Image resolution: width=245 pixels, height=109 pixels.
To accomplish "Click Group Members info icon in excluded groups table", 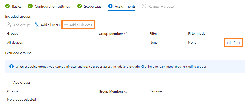I will [x=126, y=91].
